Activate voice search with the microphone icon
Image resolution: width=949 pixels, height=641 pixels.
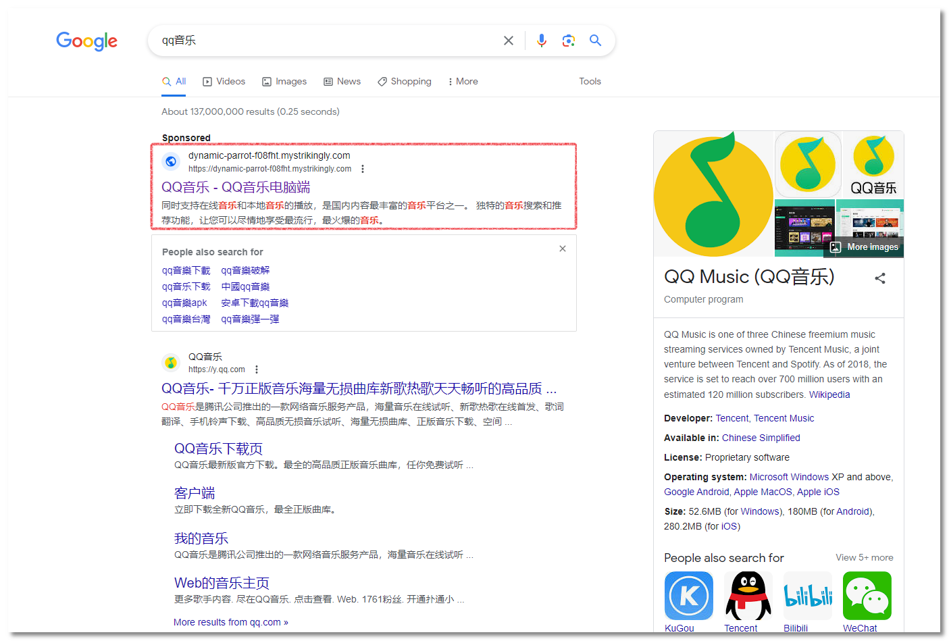click(x=541, y=41)
